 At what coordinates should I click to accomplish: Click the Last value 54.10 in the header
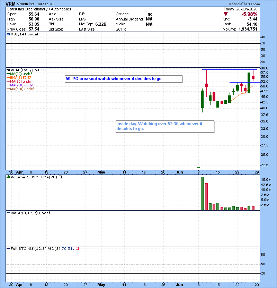(x=252, y=24)
